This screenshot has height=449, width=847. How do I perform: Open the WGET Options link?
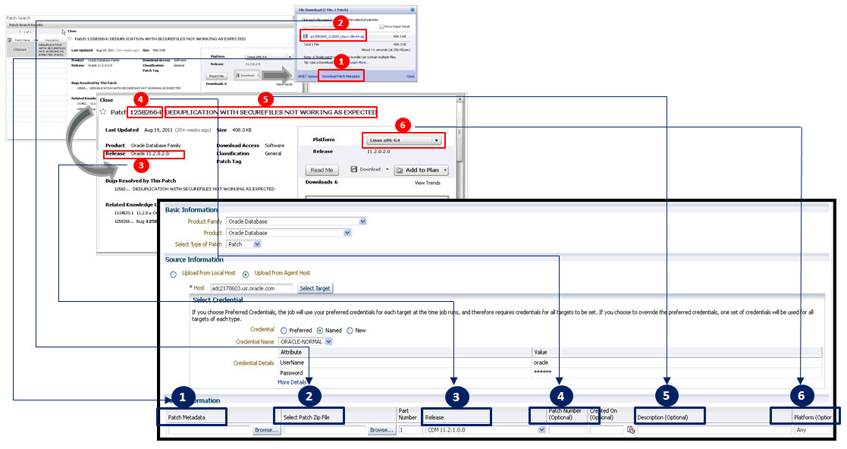pyautogui.click(x=308, y=76)
